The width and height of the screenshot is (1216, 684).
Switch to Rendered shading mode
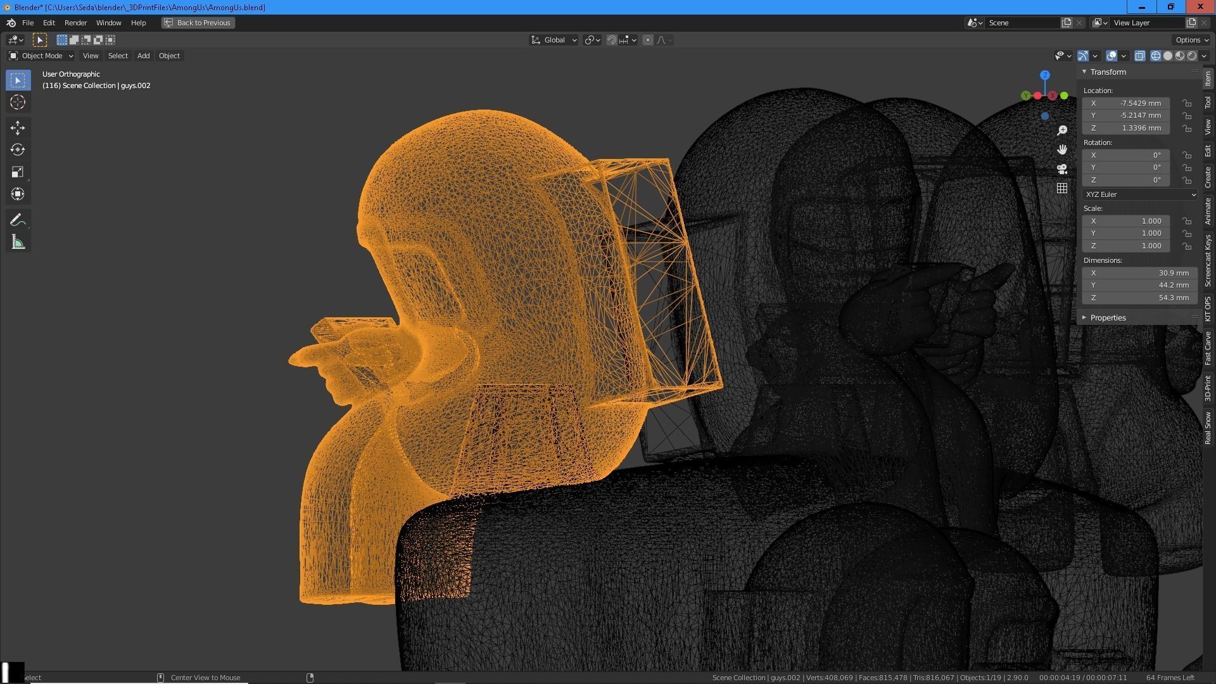pos(1192,56)
